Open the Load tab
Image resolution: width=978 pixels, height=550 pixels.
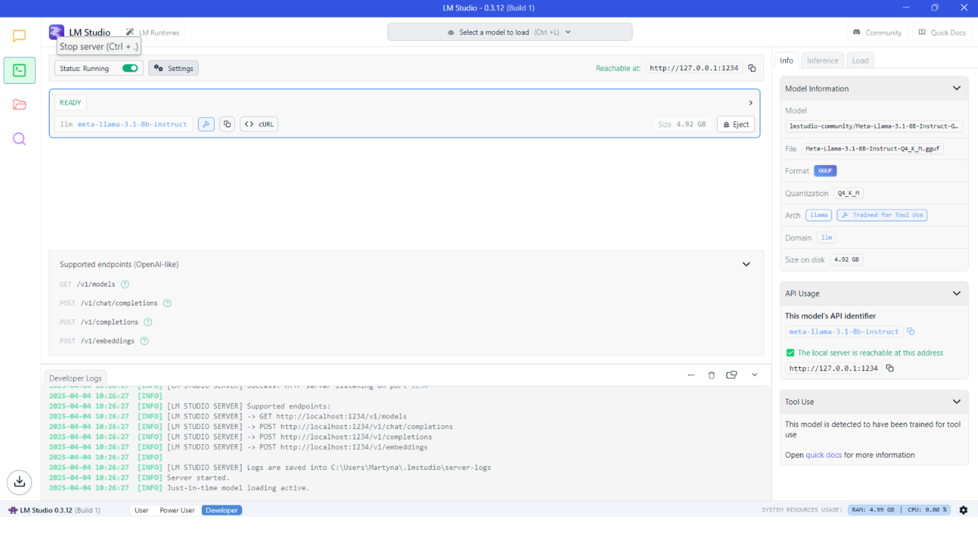[860, 60]
